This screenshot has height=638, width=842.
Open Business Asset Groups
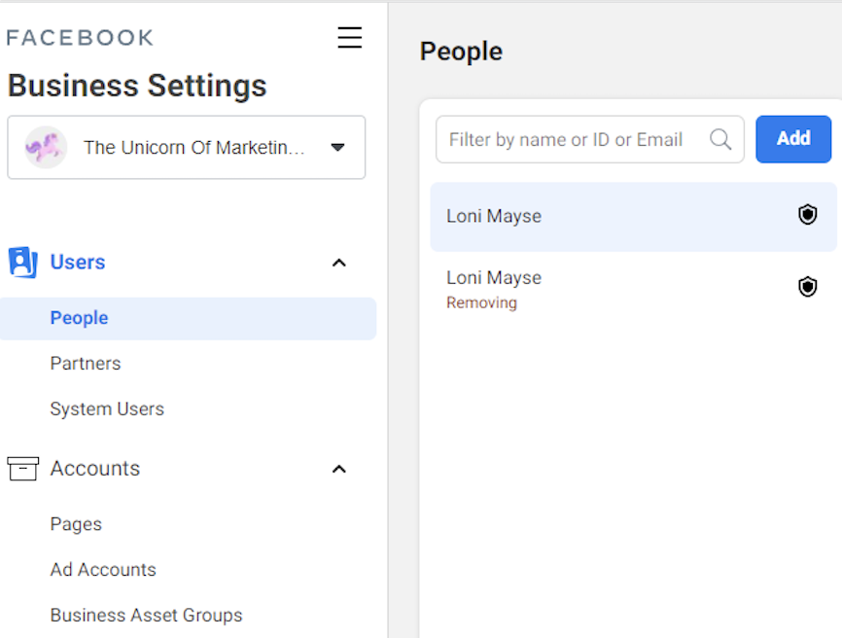tap(146, 616)
